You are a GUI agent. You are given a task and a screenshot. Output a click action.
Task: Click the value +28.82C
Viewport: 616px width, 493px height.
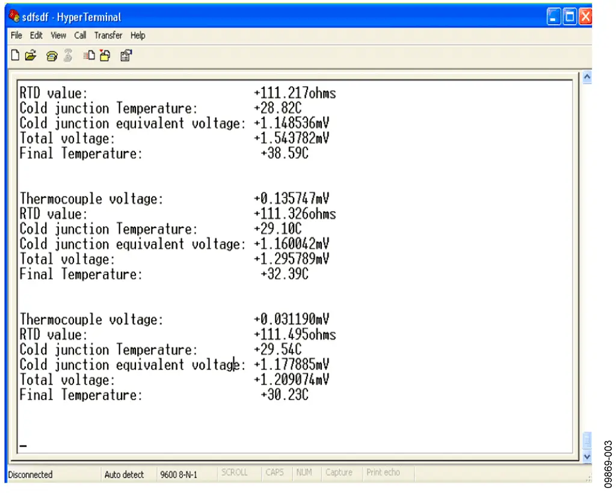pos(277,108)
